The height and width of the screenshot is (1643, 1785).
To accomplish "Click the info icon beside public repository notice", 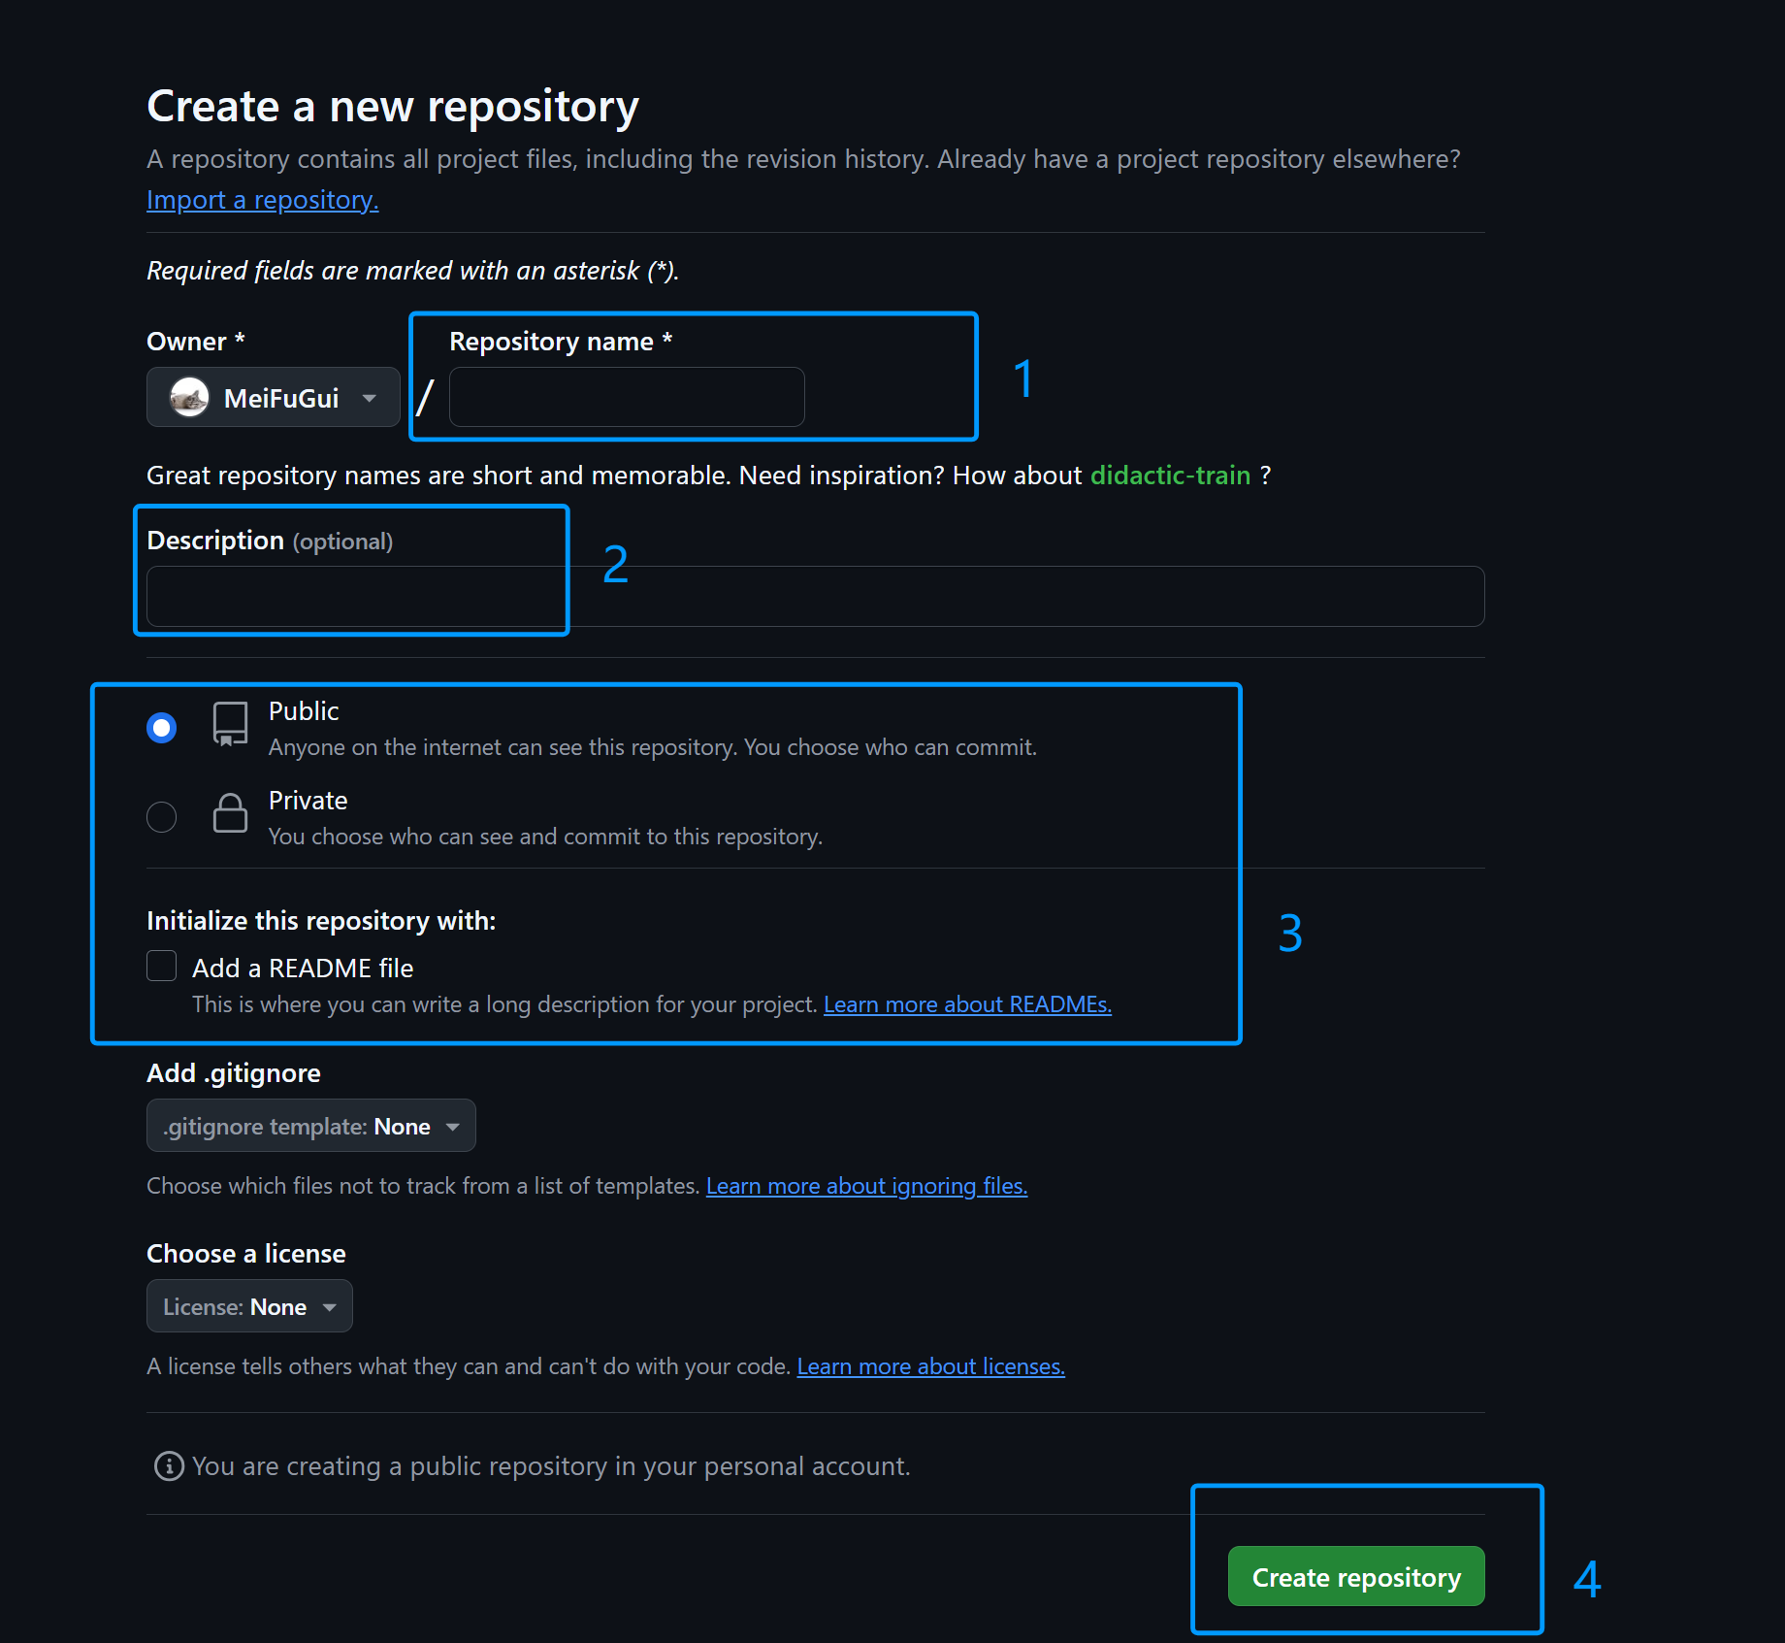I will (169, 1465).
